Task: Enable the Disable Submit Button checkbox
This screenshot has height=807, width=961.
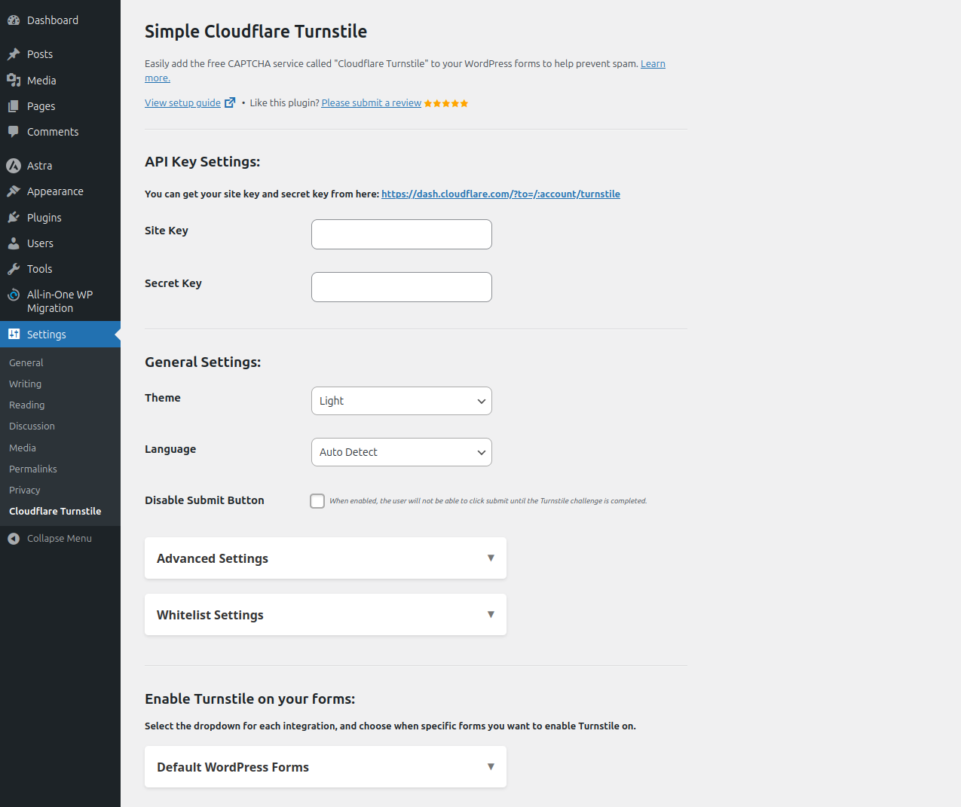Action: pyautogui.click(x=317, y=501)
